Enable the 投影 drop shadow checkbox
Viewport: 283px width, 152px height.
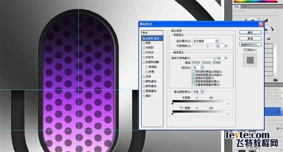click(x=144, y=43)
